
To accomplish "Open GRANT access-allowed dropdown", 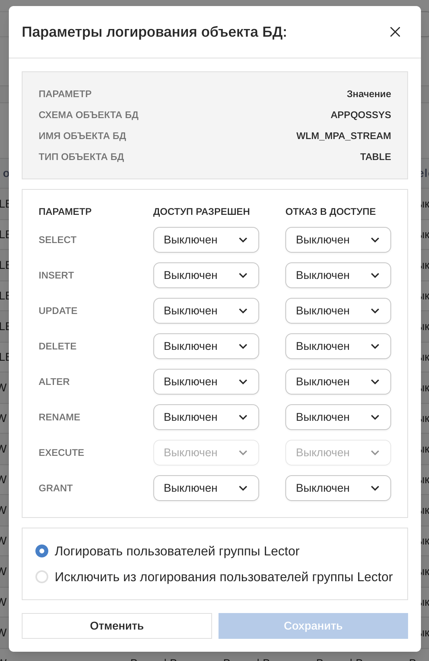I will click(206, 488).
